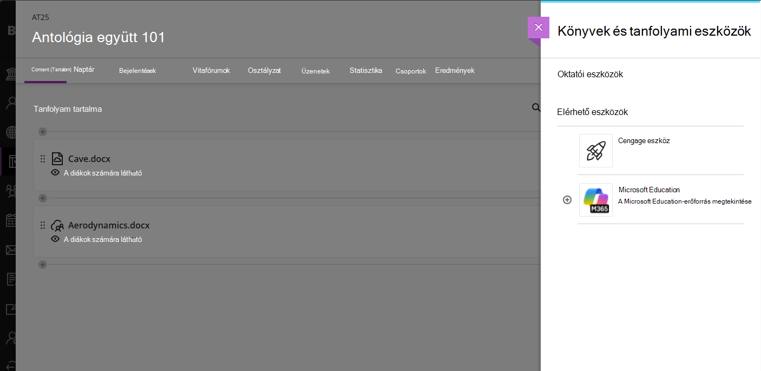Click the add-content plus above Cave.docx
761x371 pixels.
tap(43, 132)
